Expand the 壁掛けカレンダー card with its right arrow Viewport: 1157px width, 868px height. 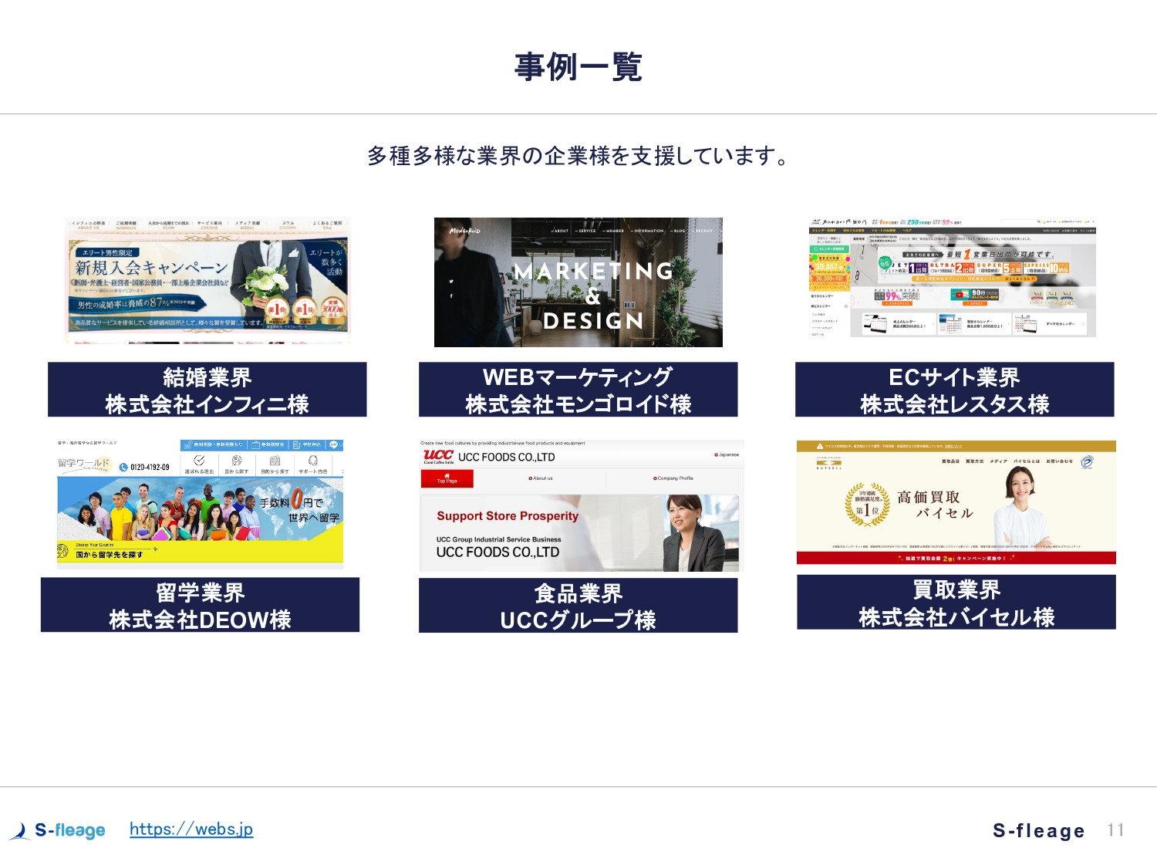tap(1008, 324)
